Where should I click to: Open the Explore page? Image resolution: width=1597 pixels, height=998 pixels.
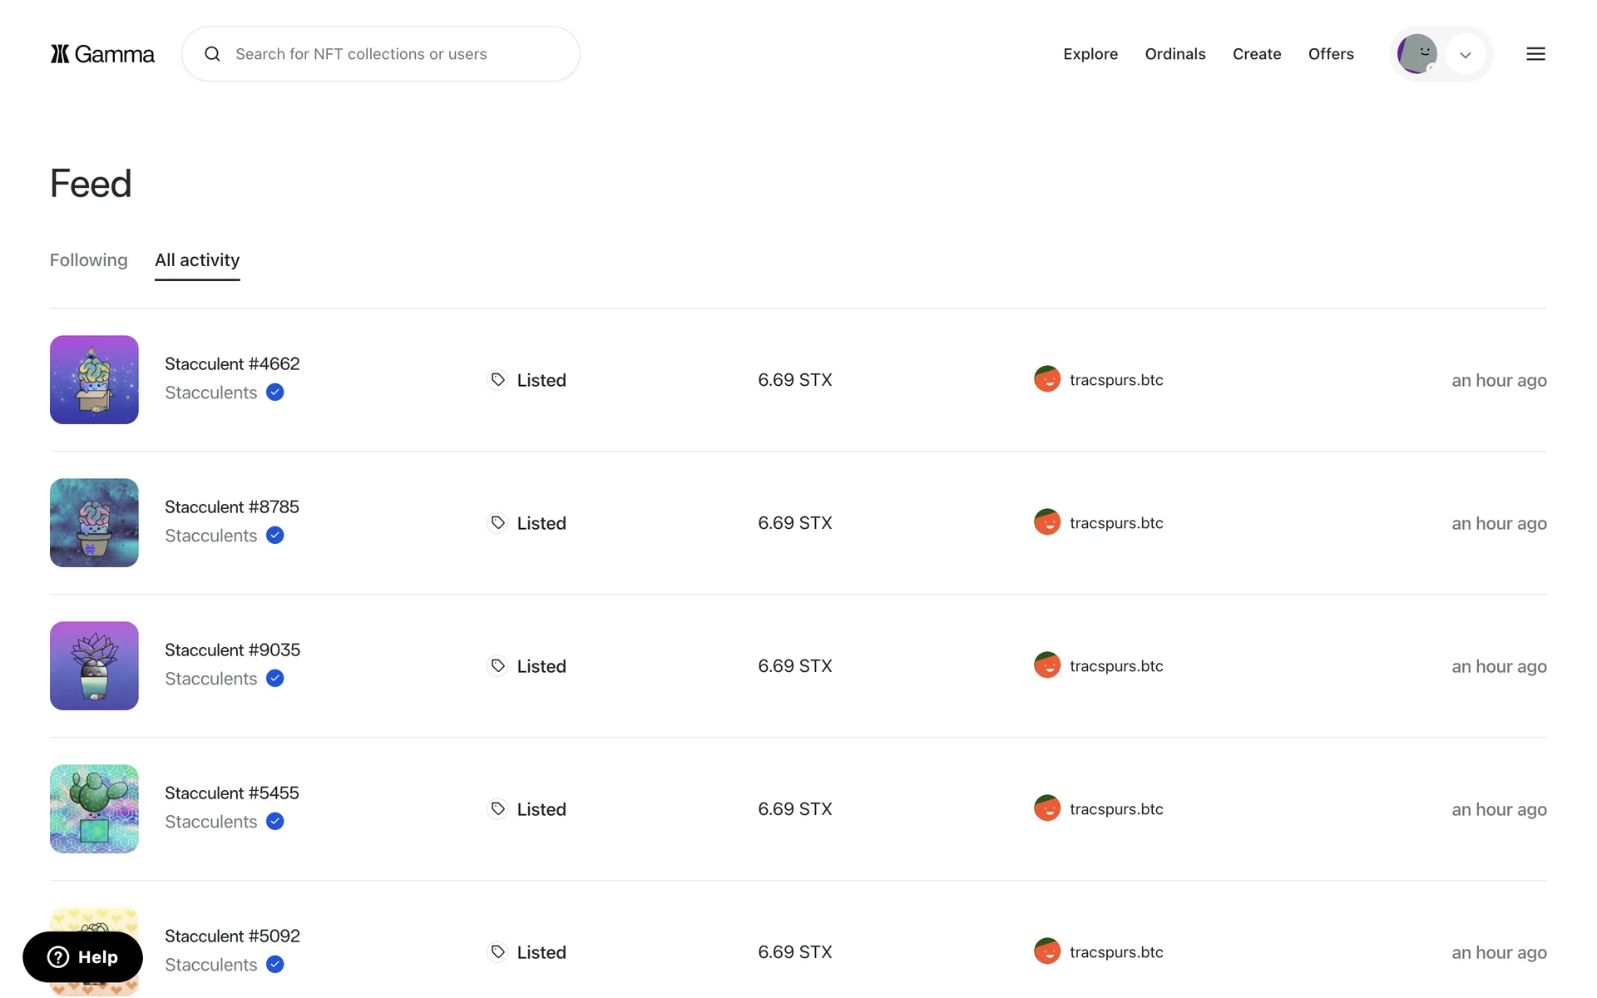[x=1090, y=54]
